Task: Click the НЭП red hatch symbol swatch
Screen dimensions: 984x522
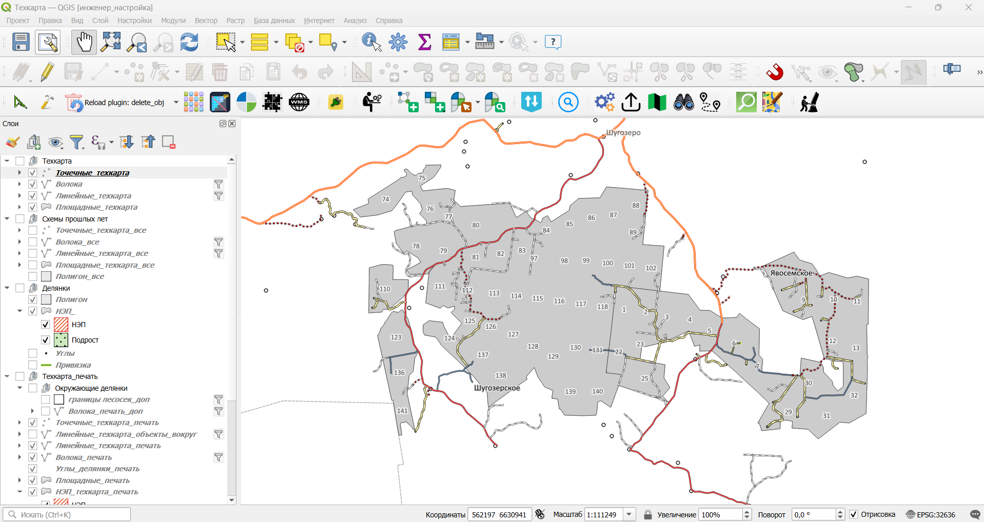Action: click(x=61, y=325)
